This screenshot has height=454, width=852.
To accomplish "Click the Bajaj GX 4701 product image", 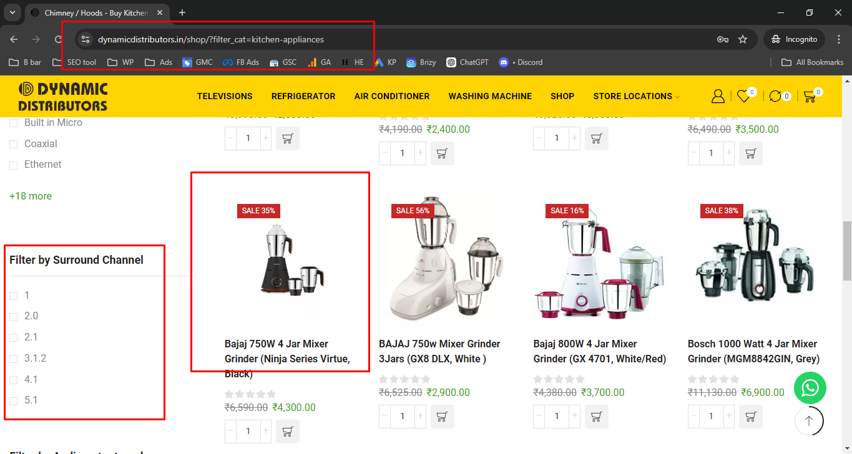I will [x=602, y=259].
